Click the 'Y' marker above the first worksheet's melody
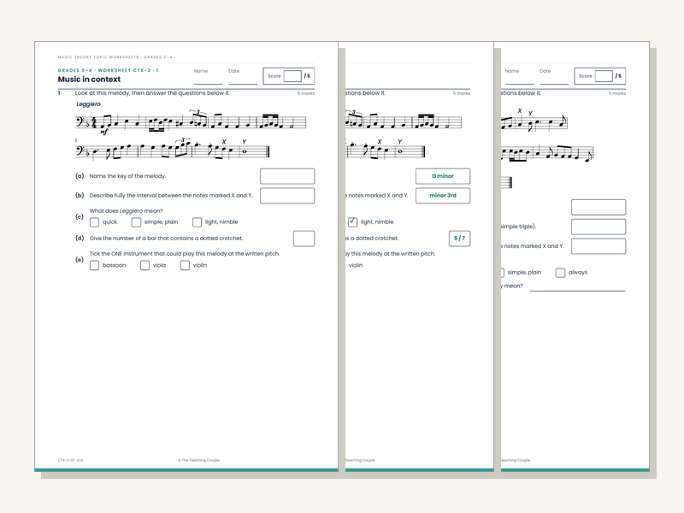Viewport: 684px width, 513px height. tap(245, 142)
